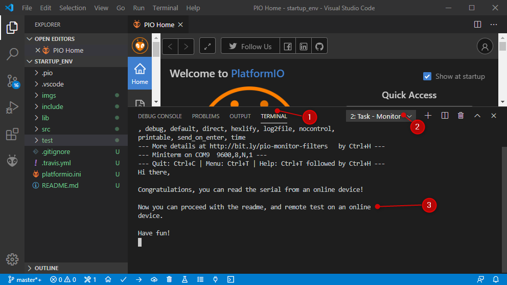Click errors and warnings count in status bar
This screenshot has height=285, width=507.
click(x=63, y=279)
